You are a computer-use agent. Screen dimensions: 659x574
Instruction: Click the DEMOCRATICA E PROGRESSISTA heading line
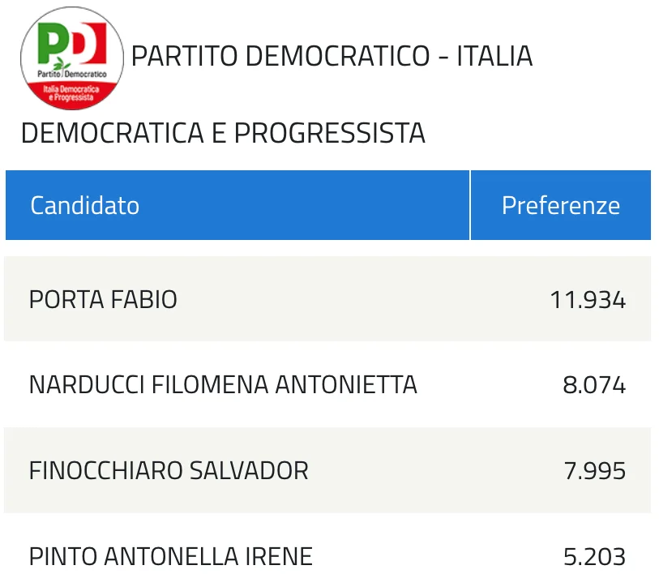click(223, 133)
